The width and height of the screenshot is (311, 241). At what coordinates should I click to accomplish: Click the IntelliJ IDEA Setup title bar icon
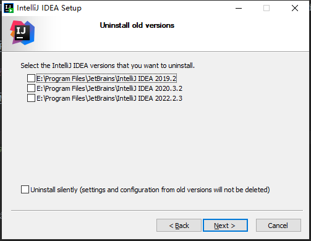[9, 8]
